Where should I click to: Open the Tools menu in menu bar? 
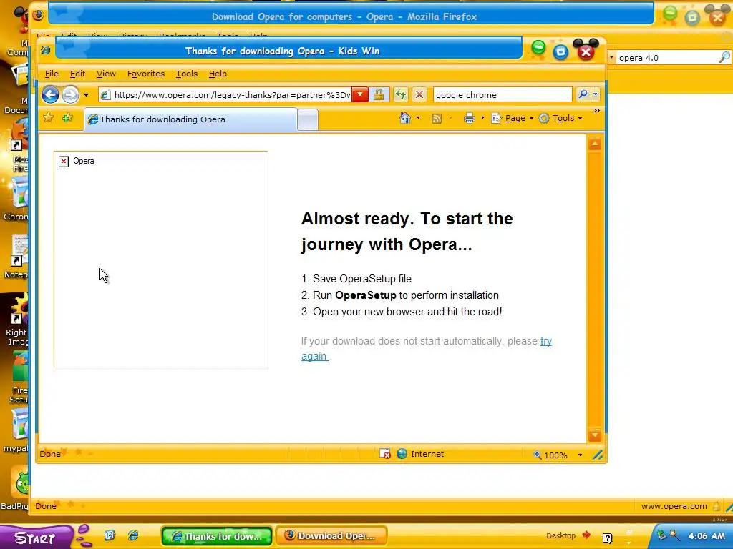pos(187,74)
